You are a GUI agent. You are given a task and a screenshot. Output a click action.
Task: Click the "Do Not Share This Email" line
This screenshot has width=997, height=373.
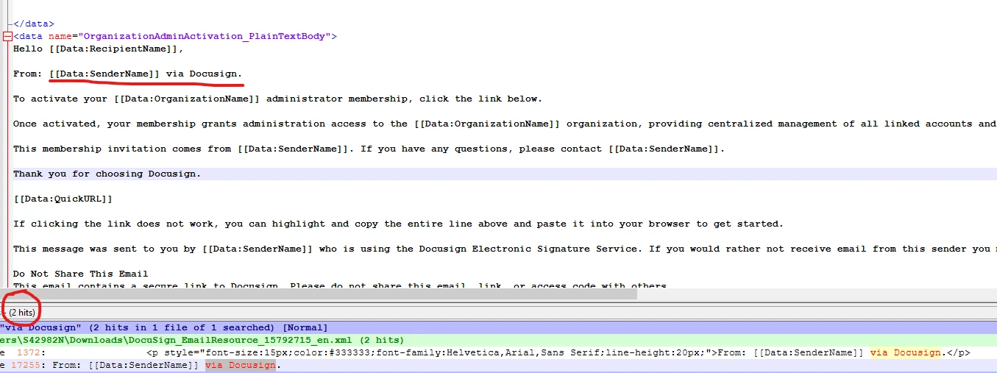click(x=81, y=274)
